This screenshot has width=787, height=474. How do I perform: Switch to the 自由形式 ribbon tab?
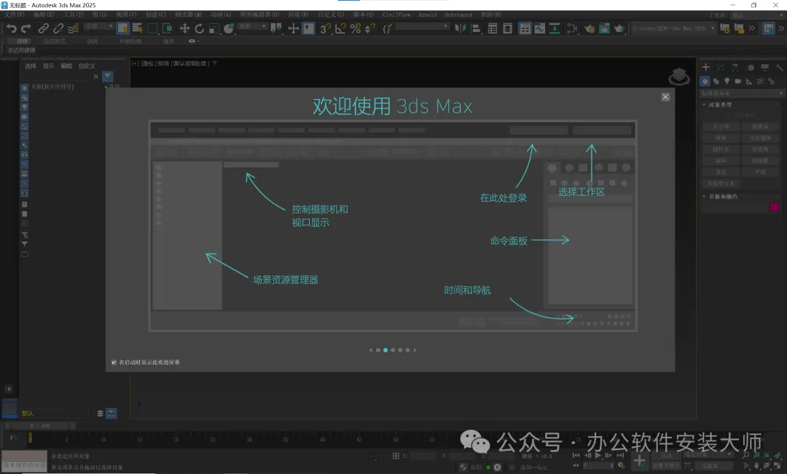[54, 41]
